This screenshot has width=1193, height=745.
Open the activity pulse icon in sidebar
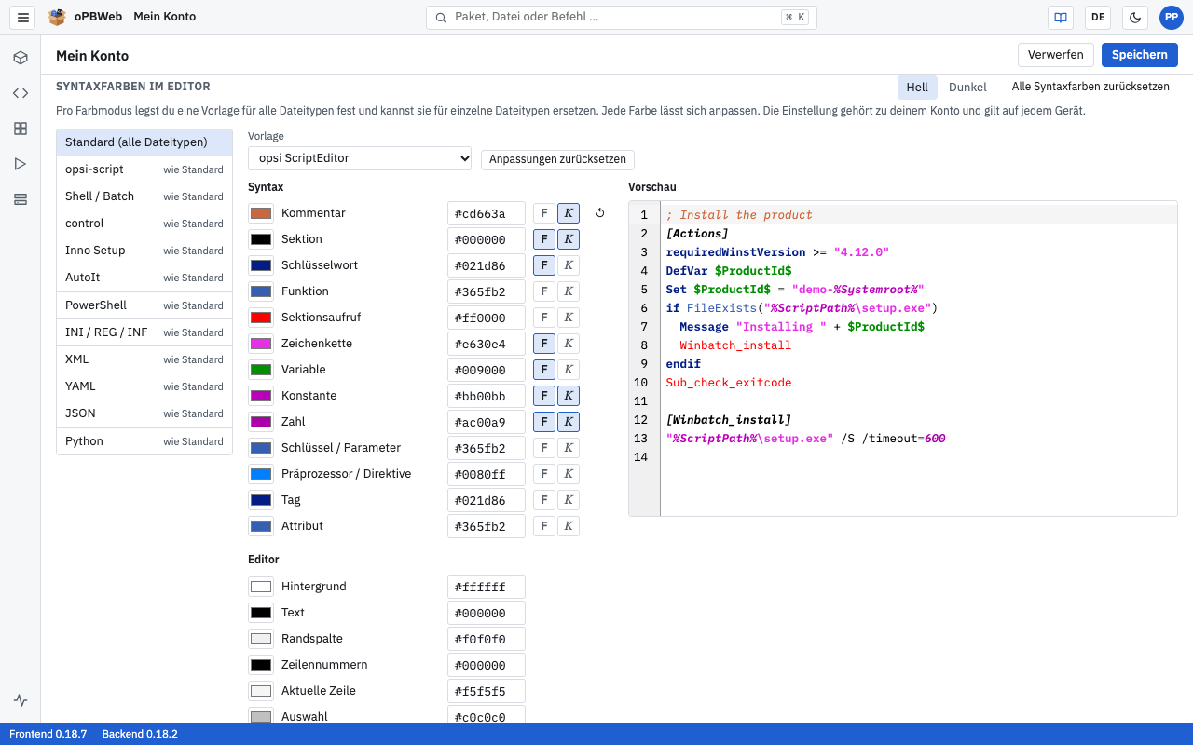pyautogui.click(x=21, y=700)
